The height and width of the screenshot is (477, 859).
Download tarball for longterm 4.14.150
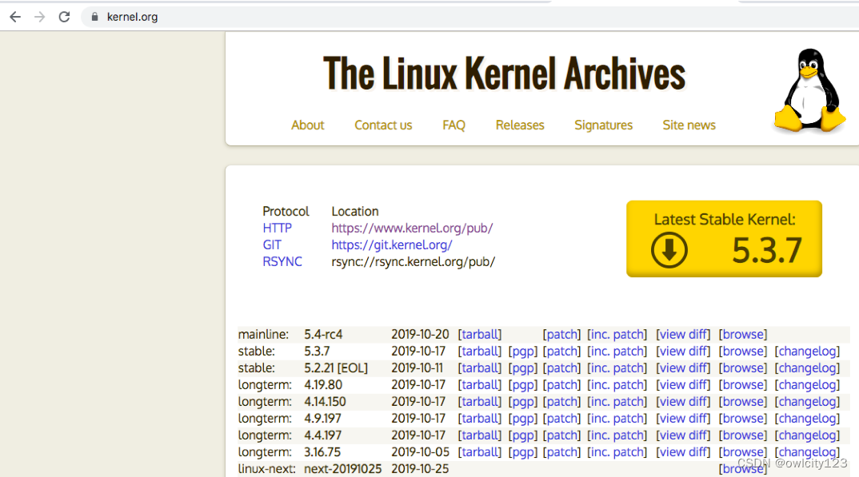click(479, 402)
